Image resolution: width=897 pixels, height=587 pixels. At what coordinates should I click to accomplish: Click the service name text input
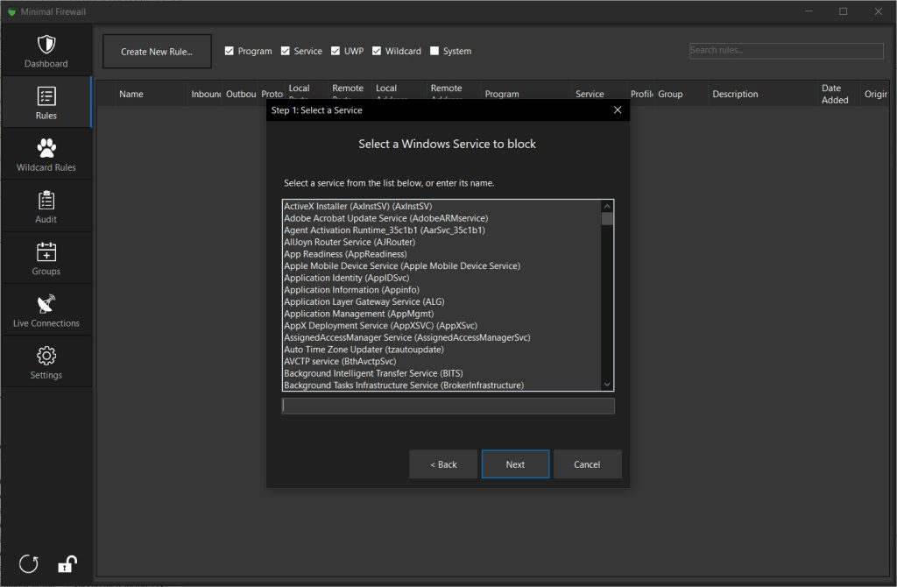[x=448, y=406]
